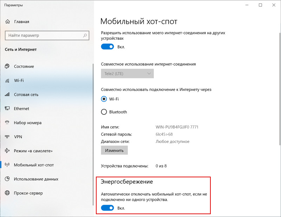This screenshot has width=281, height=217.
Task: Click the Прокси-сервер globe icon
Action: point(7,193)
